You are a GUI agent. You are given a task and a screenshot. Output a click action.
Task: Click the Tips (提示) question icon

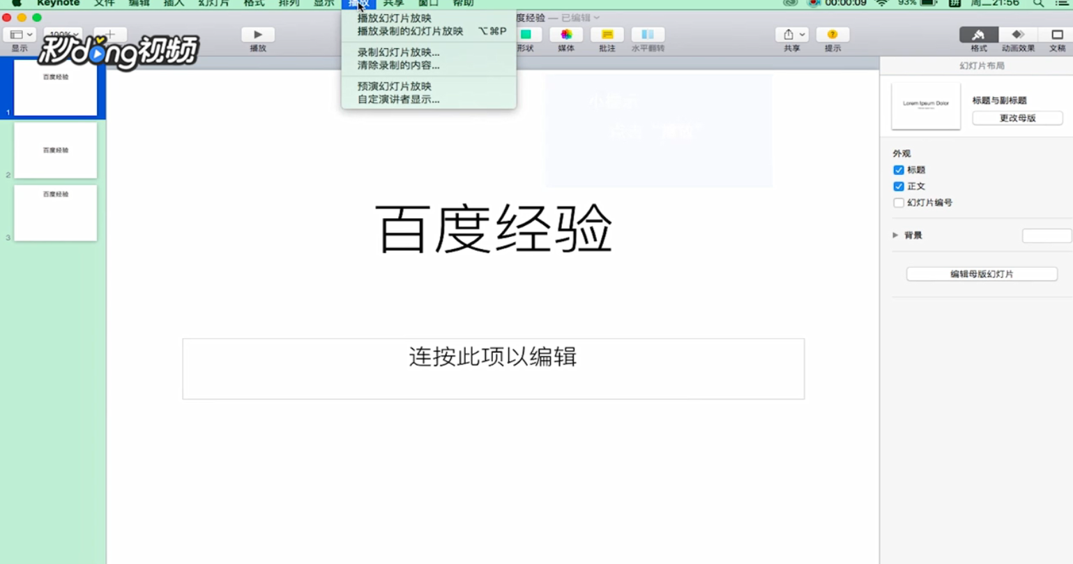click(x=832, y=34)
